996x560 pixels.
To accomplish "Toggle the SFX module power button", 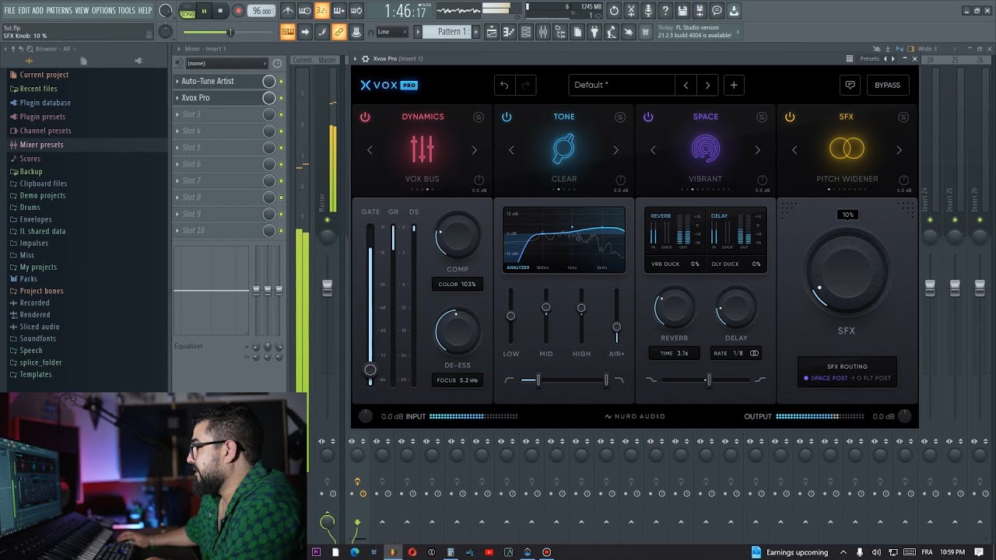I will [x=790, y=117].
